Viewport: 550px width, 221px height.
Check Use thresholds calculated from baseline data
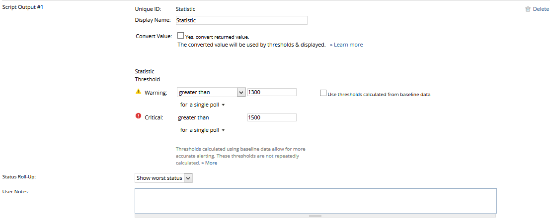323,93
